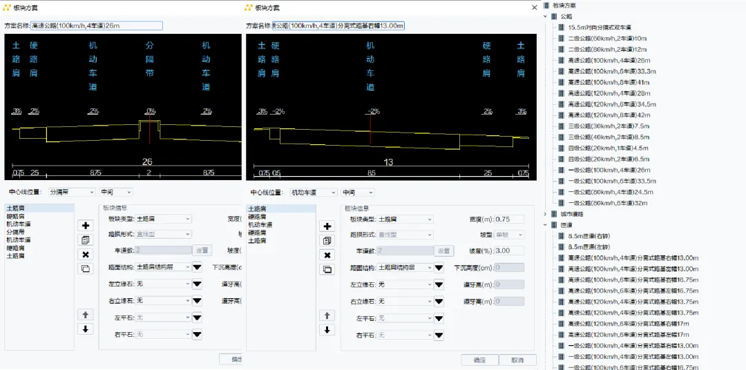Click the 取消 button
Screen dimensions: 746x370
pos(517,360)
